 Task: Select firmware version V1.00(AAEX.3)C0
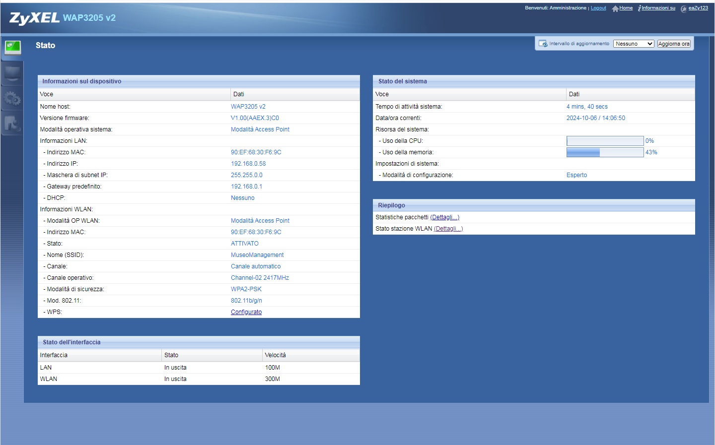(255, 118)
